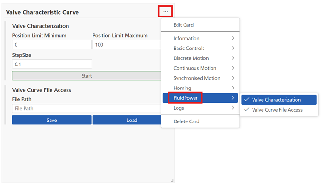Load the valve curve file

[127, 120]
